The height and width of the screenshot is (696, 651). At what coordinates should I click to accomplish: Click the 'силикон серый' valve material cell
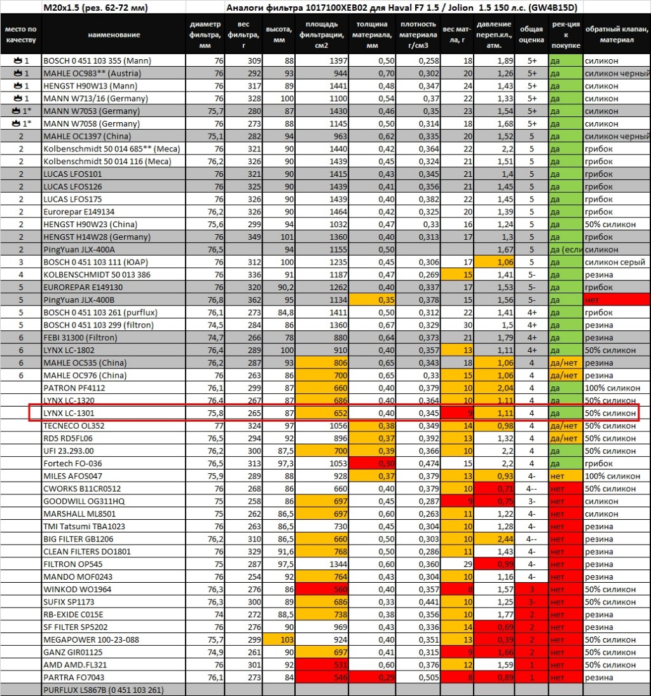617,262
